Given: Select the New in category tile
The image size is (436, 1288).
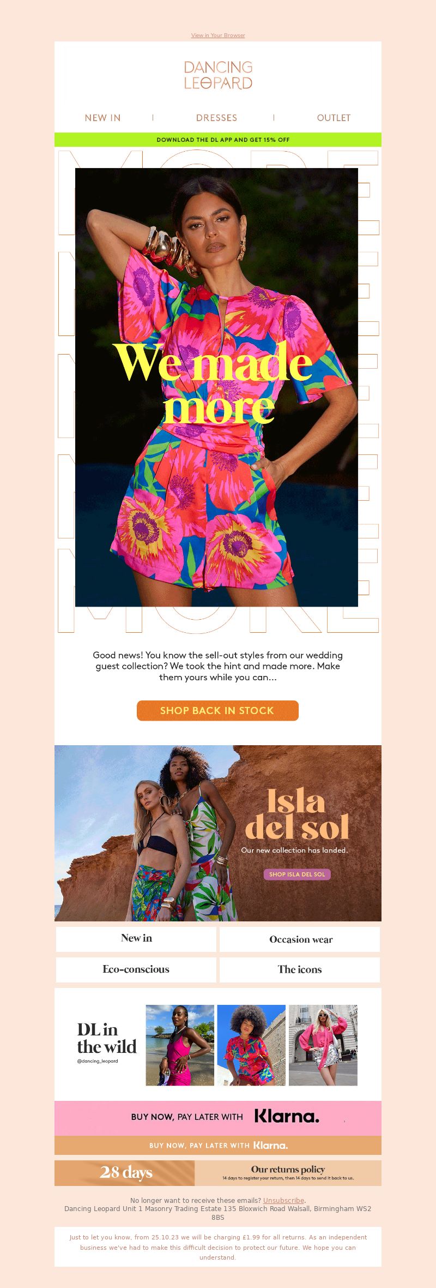Looking at the screenshot, I should 136,938.
